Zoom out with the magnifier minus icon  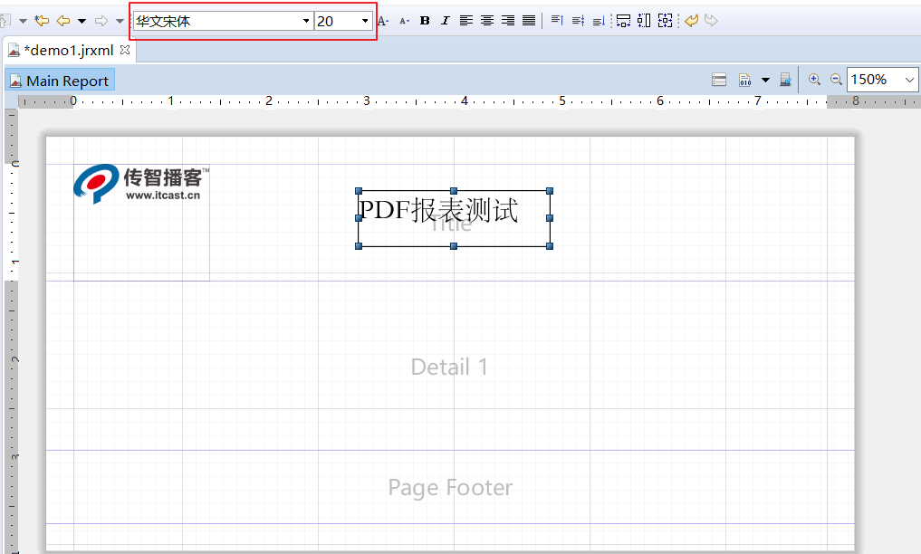(x=836, y=80)
